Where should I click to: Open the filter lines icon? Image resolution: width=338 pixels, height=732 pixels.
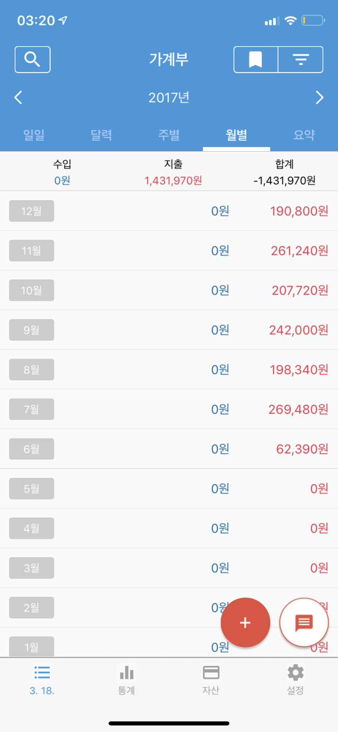[x=301, y=60]
